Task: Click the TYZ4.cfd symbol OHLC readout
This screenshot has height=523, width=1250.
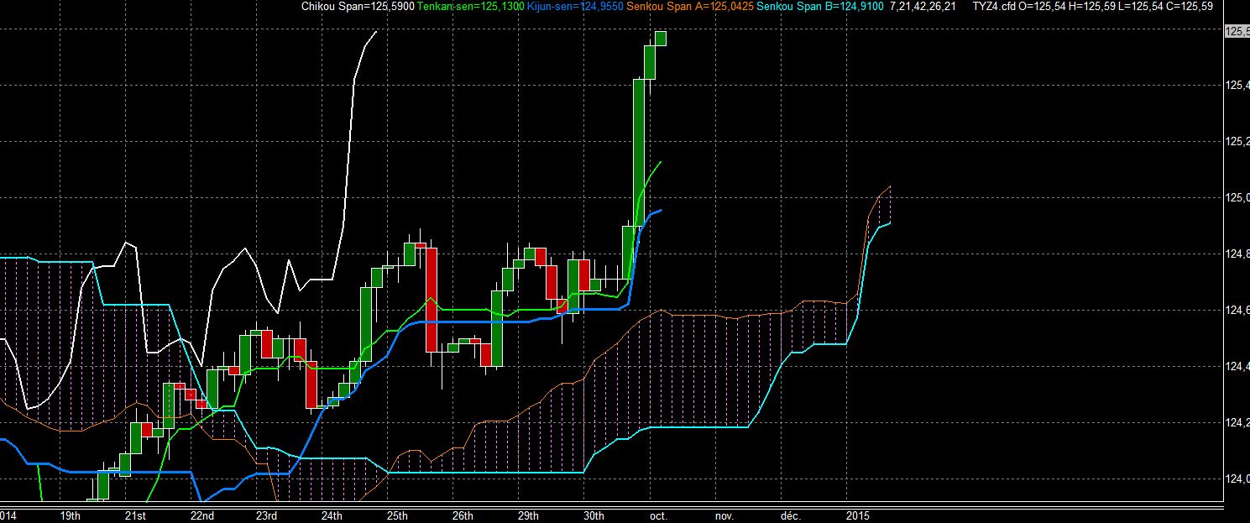Action: pyautogui.click(x=1091, y=7)
